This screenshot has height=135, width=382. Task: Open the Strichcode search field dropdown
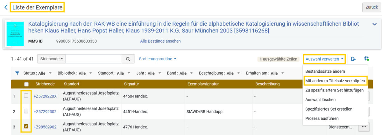(x=51, y=59)
